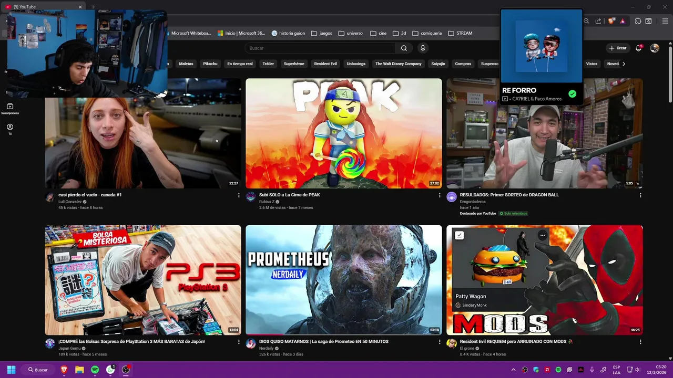Screen dimensions: 673x378
Task: Click the share page icon in the address bar
Action: pyautogui.click(x=598, y=21)
